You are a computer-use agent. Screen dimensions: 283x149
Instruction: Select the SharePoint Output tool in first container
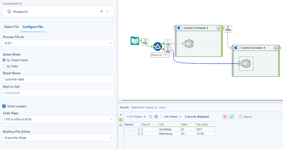pyautogui.click(x=189, y=44)
